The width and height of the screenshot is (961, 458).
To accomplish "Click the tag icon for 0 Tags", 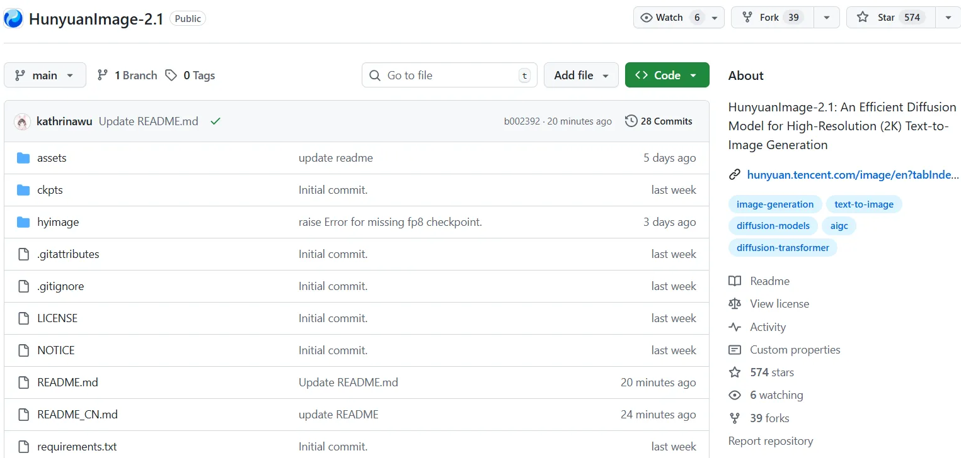I will click(171, 75).
